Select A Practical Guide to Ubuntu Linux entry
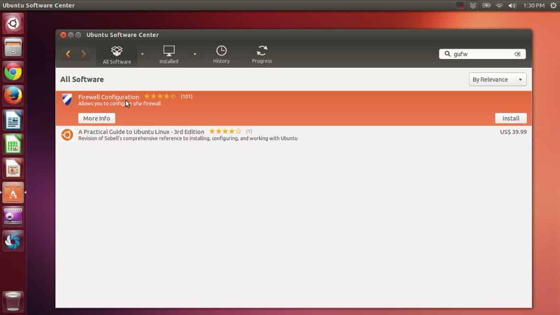The width and height of the screenshot is (560, 315). [x=294, y=135]
